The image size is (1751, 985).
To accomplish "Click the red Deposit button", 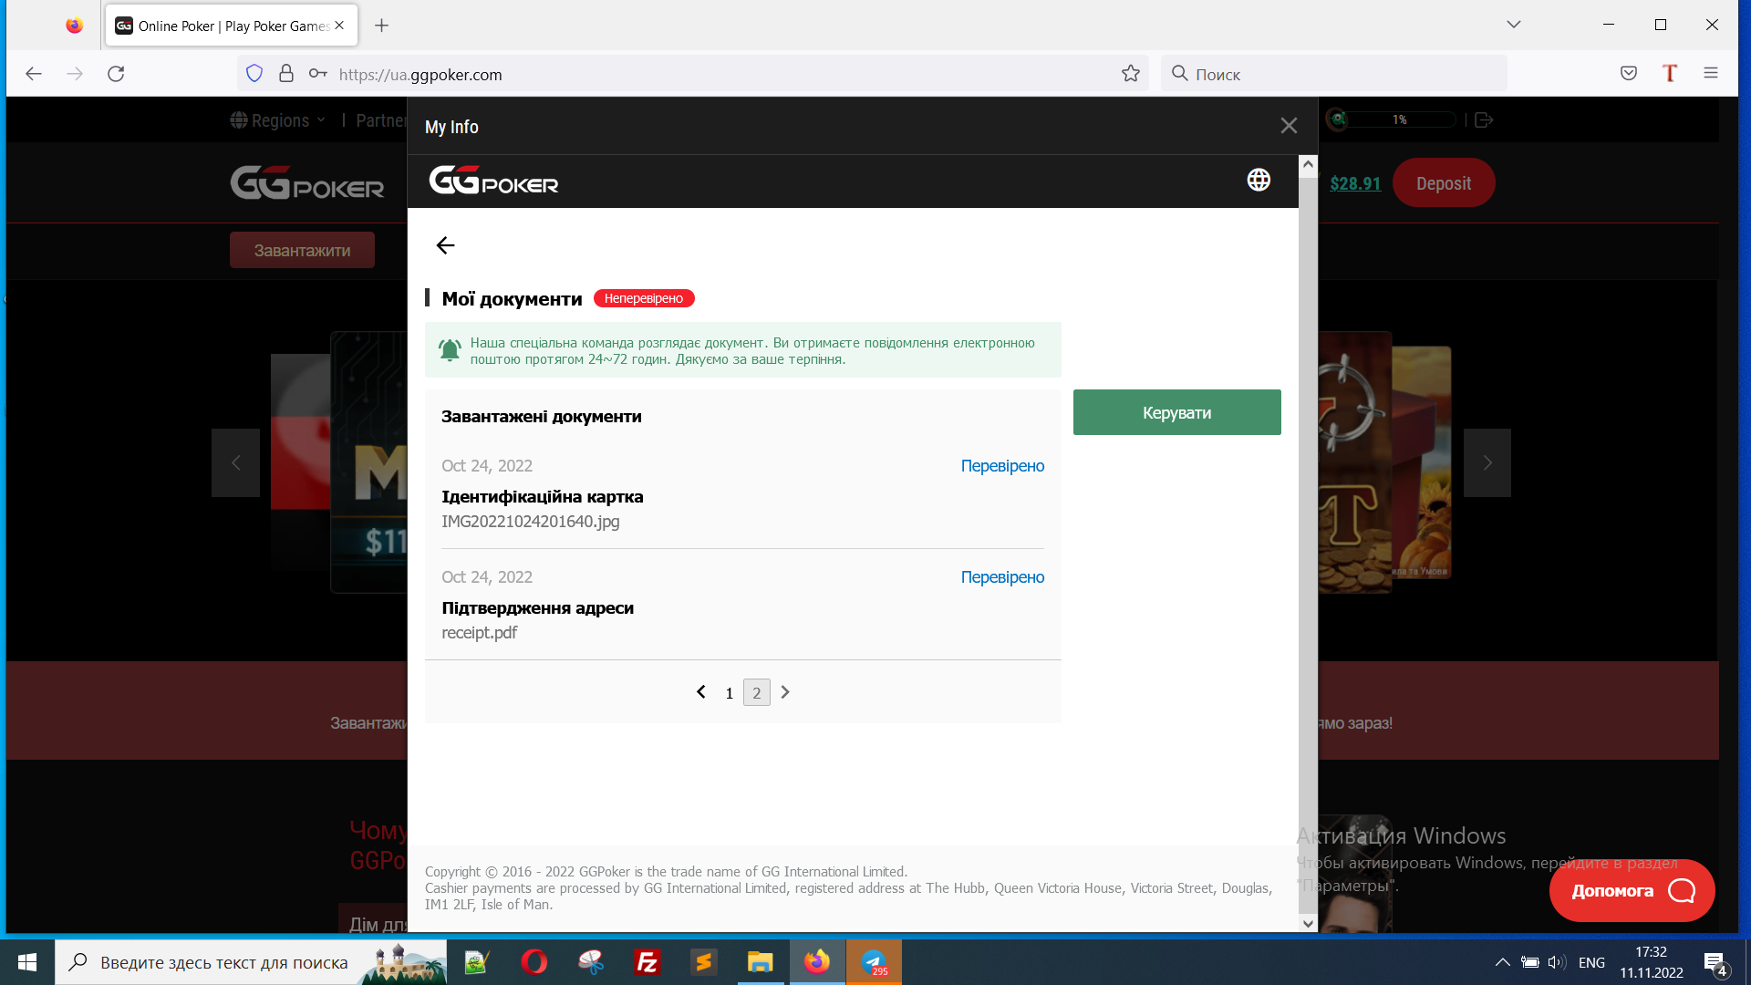I will pyautogui.click(x=1444, y=183).
